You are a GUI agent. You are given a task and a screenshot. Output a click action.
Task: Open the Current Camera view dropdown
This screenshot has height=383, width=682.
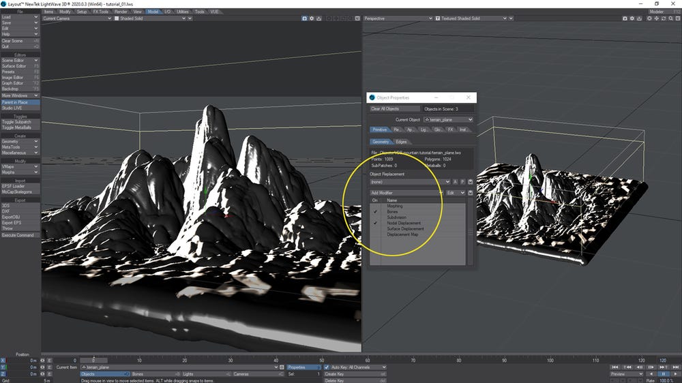coord(77,18)
